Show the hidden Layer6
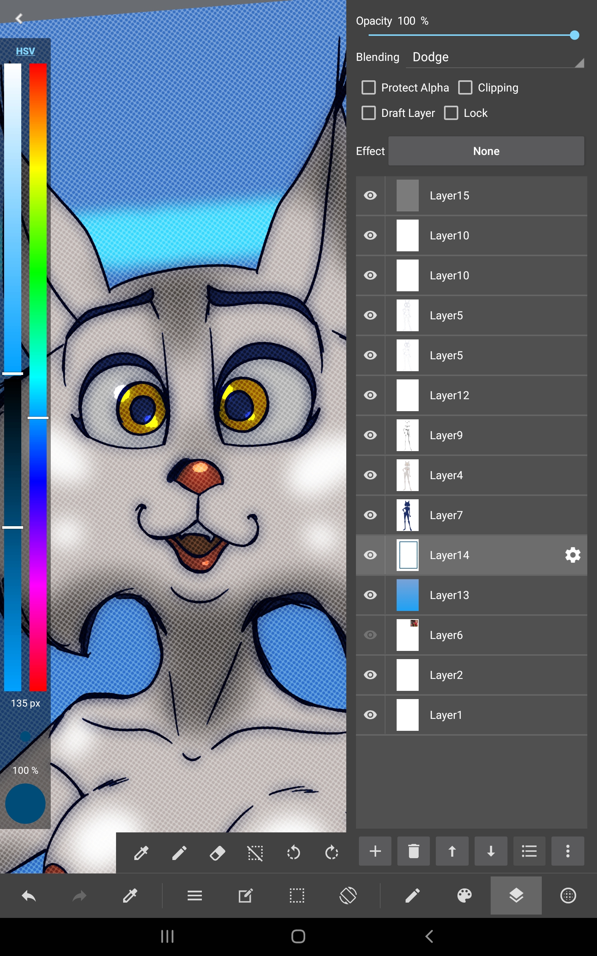Screen dimensions: 597x956 370,635
